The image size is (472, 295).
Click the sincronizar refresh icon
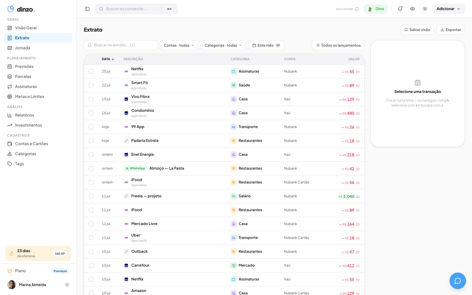tap(357, 9)
